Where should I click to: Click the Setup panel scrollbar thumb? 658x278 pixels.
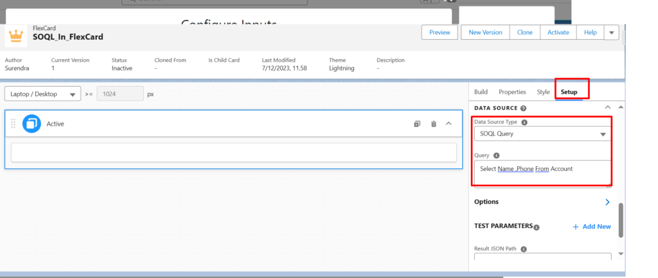[621, 221]
